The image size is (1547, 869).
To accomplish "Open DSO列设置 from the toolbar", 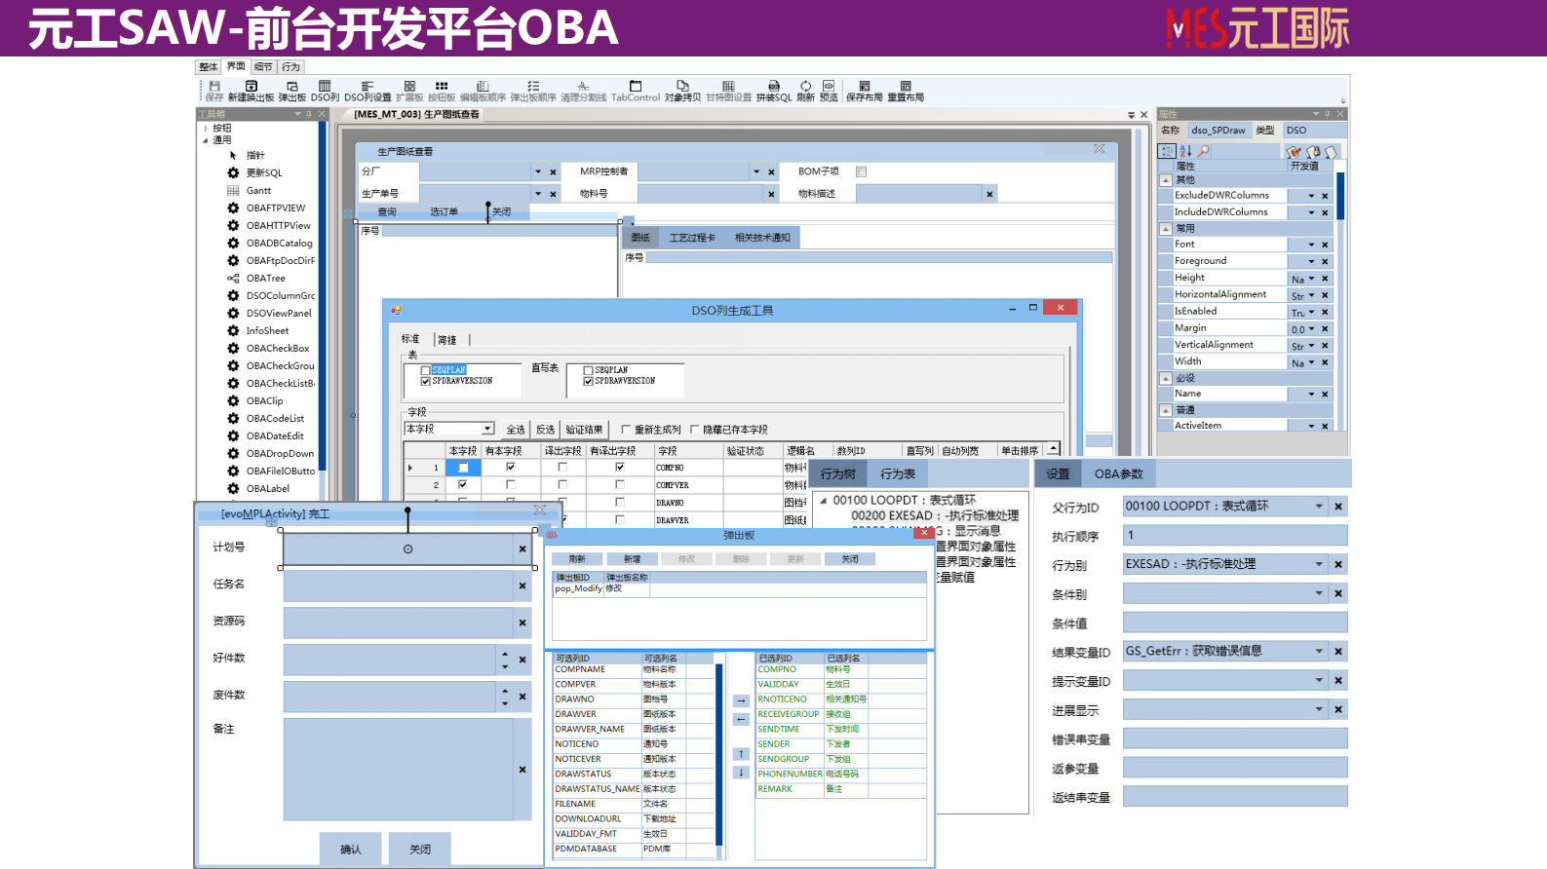I will (367, 92).
